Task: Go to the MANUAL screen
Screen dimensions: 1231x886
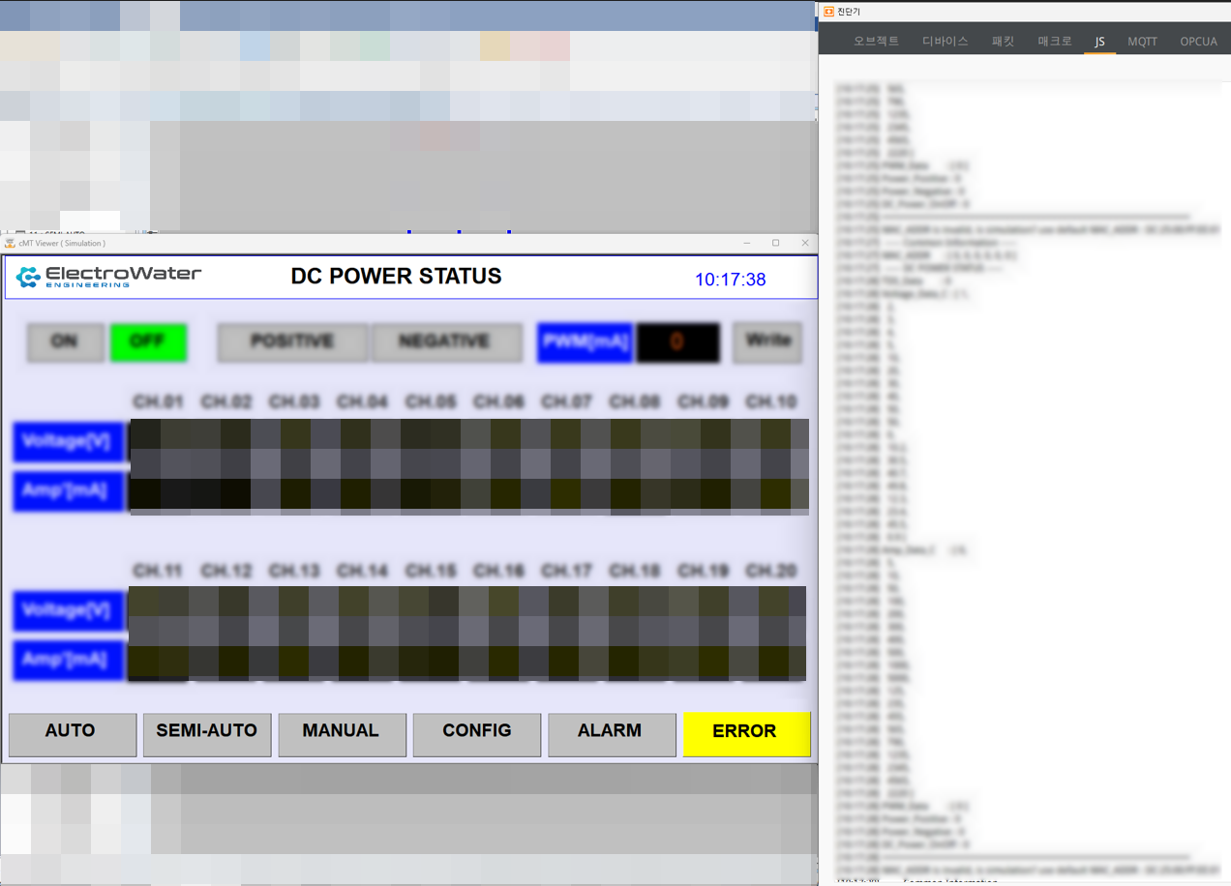Action: [342, 732]
